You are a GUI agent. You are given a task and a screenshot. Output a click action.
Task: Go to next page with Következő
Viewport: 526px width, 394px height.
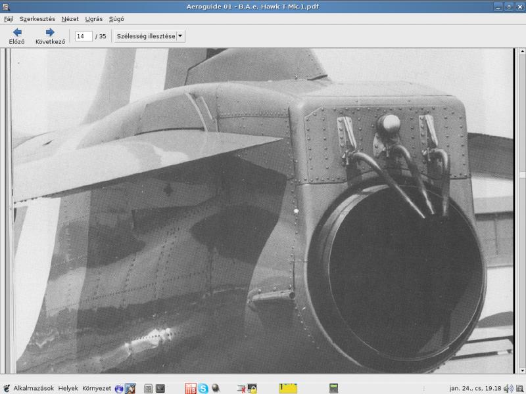pyautogui.click(x=50, y=36)
